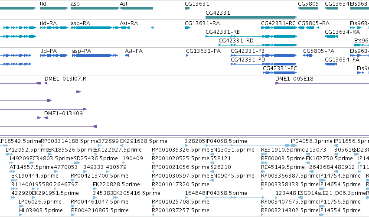The height and width of the screenshot is (217, 369).
Task: Click the RP001035326.5prime EST label
Action: 180,150
